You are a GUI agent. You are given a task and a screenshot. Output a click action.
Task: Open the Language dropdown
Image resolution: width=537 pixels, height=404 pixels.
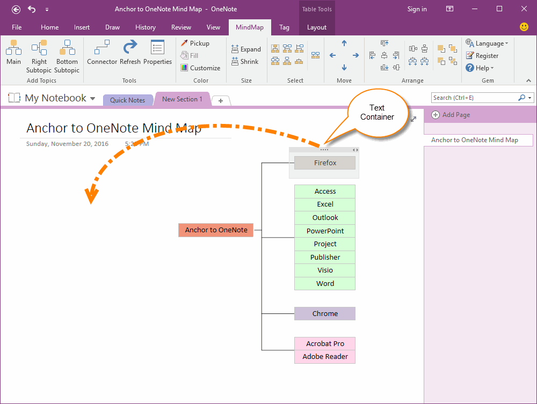[488, 43]
